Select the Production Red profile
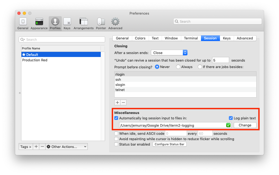The width and height of the screenshot is (279, 175). tap(35, 60)
